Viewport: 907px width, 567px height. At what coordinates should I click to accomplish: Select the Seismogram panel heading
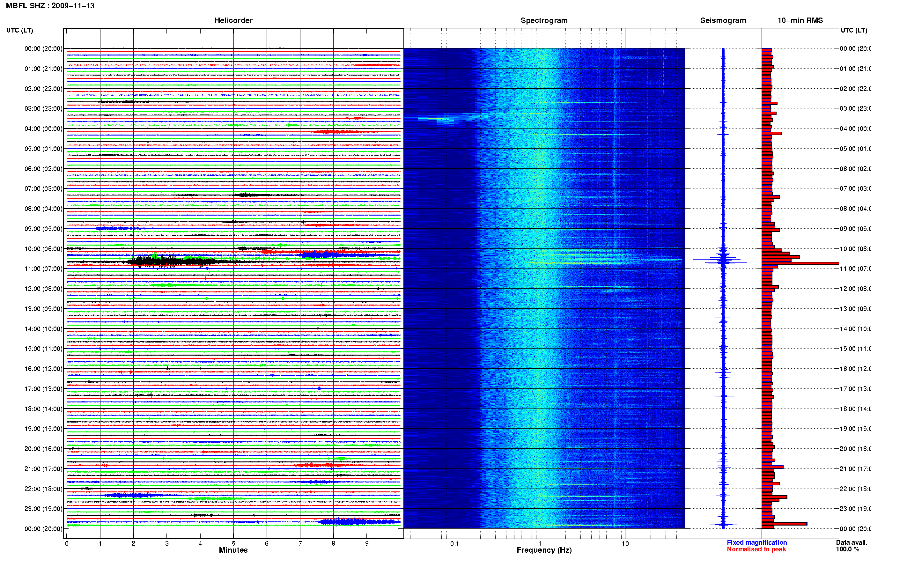pos(723,20)
